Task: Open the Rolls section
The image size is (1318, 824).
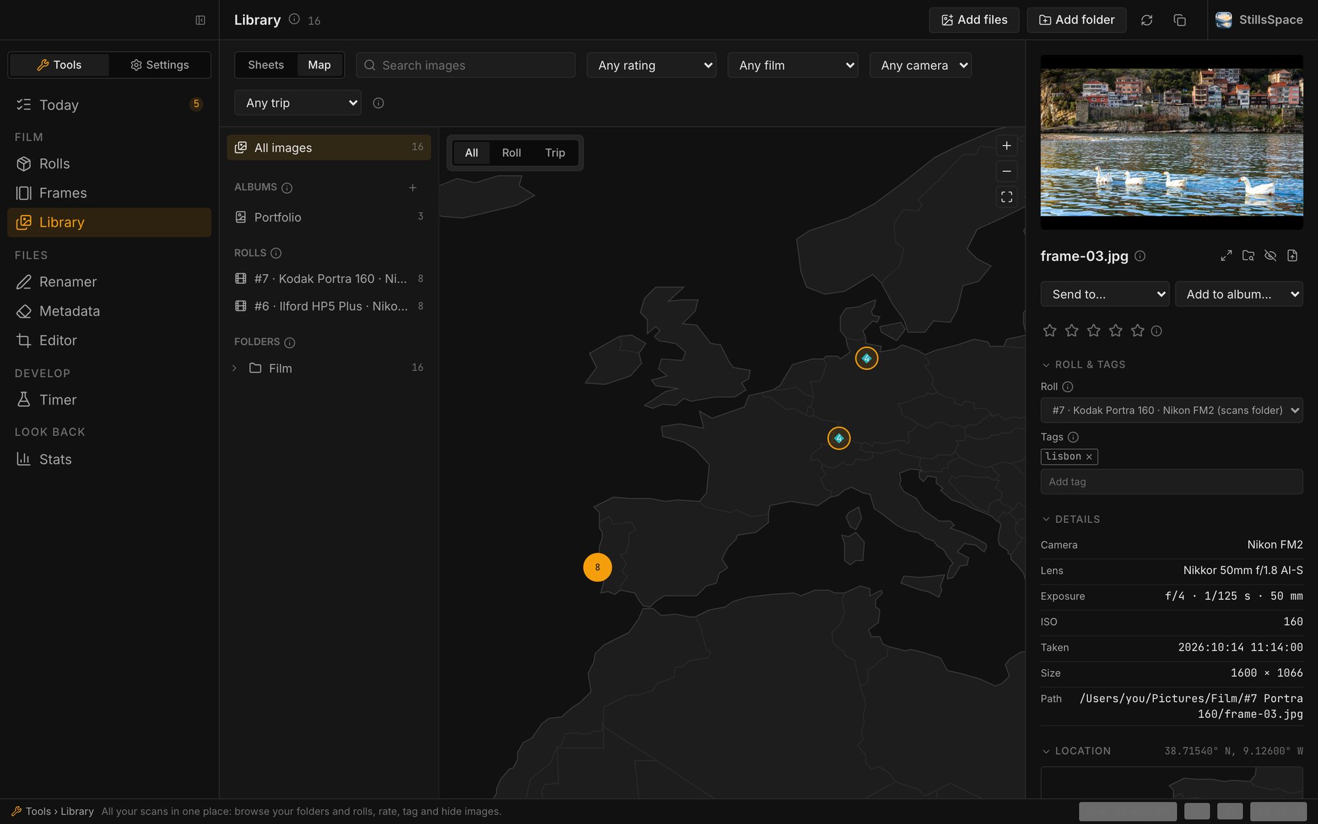Action: point(109,163)
